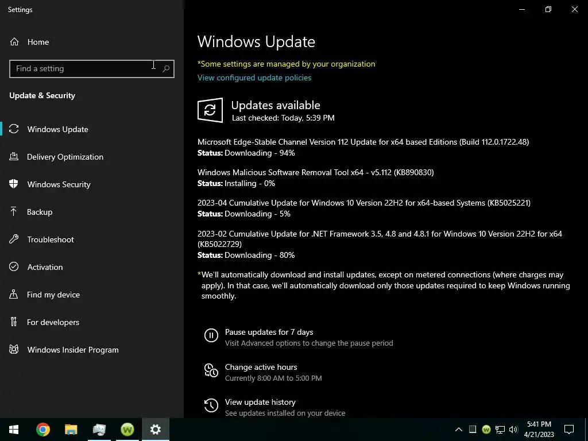Click the network icon in system tray
588x441 pixels.
tap(500, 430)
